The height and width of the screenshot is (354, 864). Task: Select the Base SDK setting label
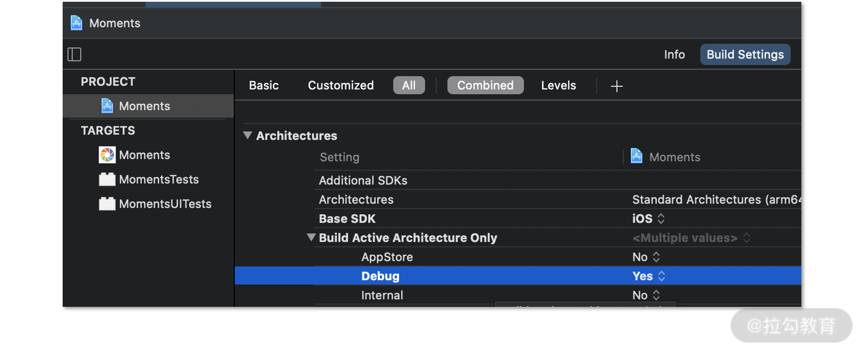tap(347, 219)
